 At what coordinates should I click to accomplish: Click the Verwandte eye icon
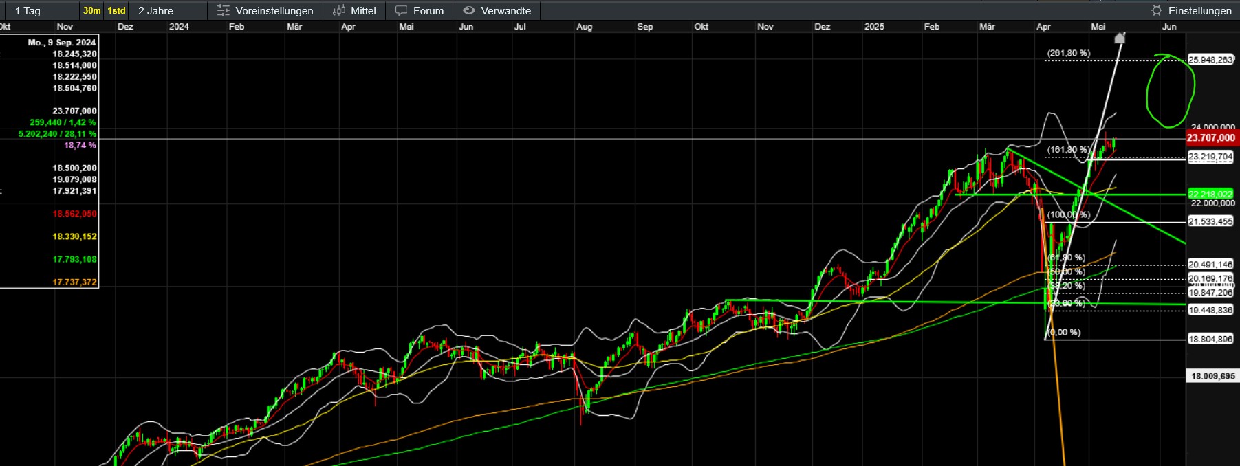tap(468, 10)
